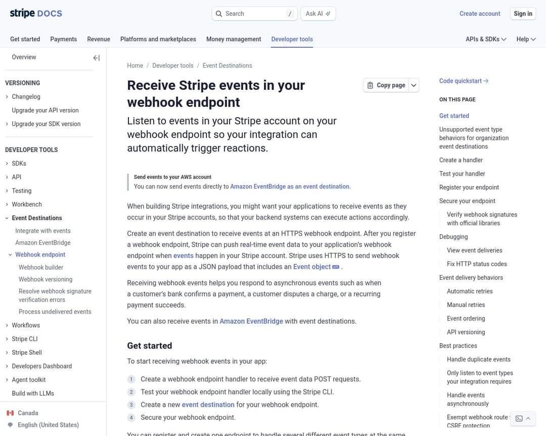
Task: Click the Home breadcrumb
Action: point(135,66)
